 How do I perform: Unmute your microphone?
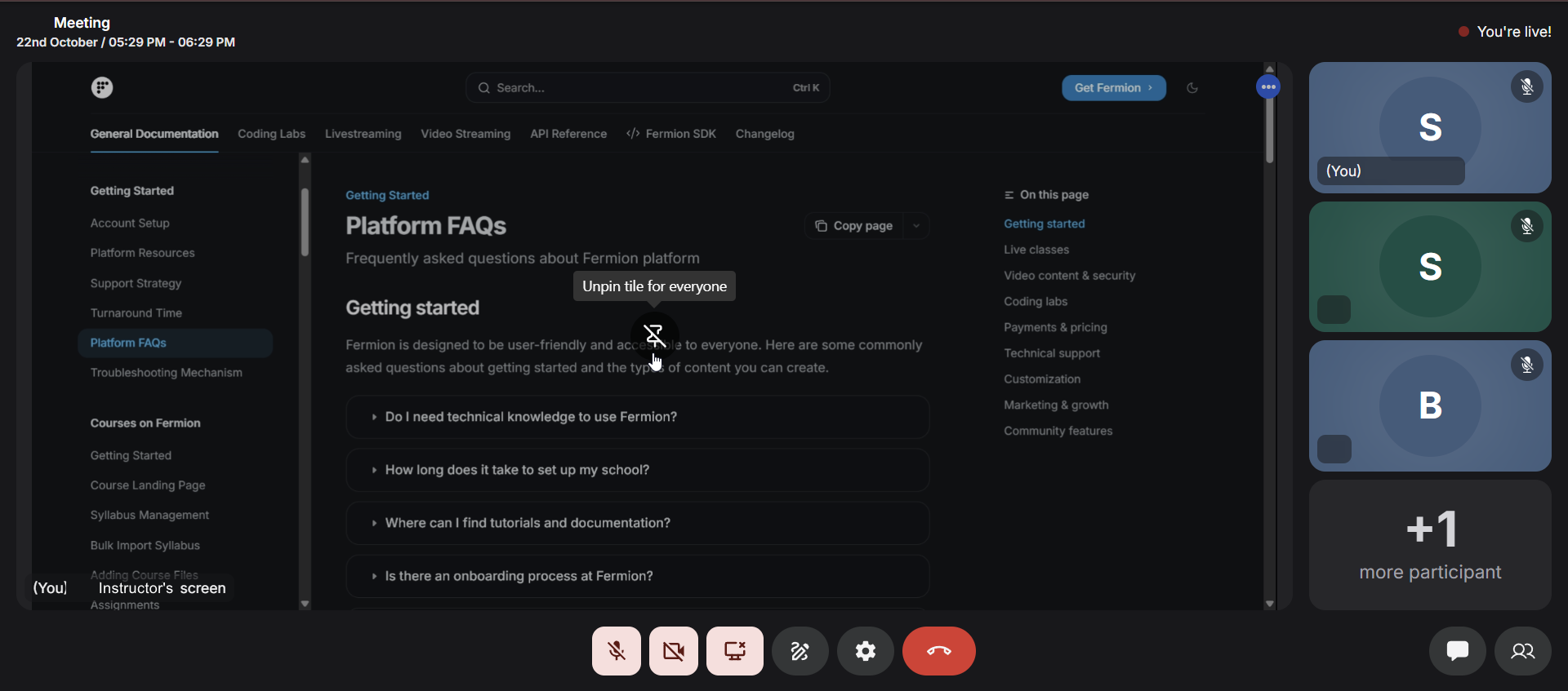click(617, 651)
